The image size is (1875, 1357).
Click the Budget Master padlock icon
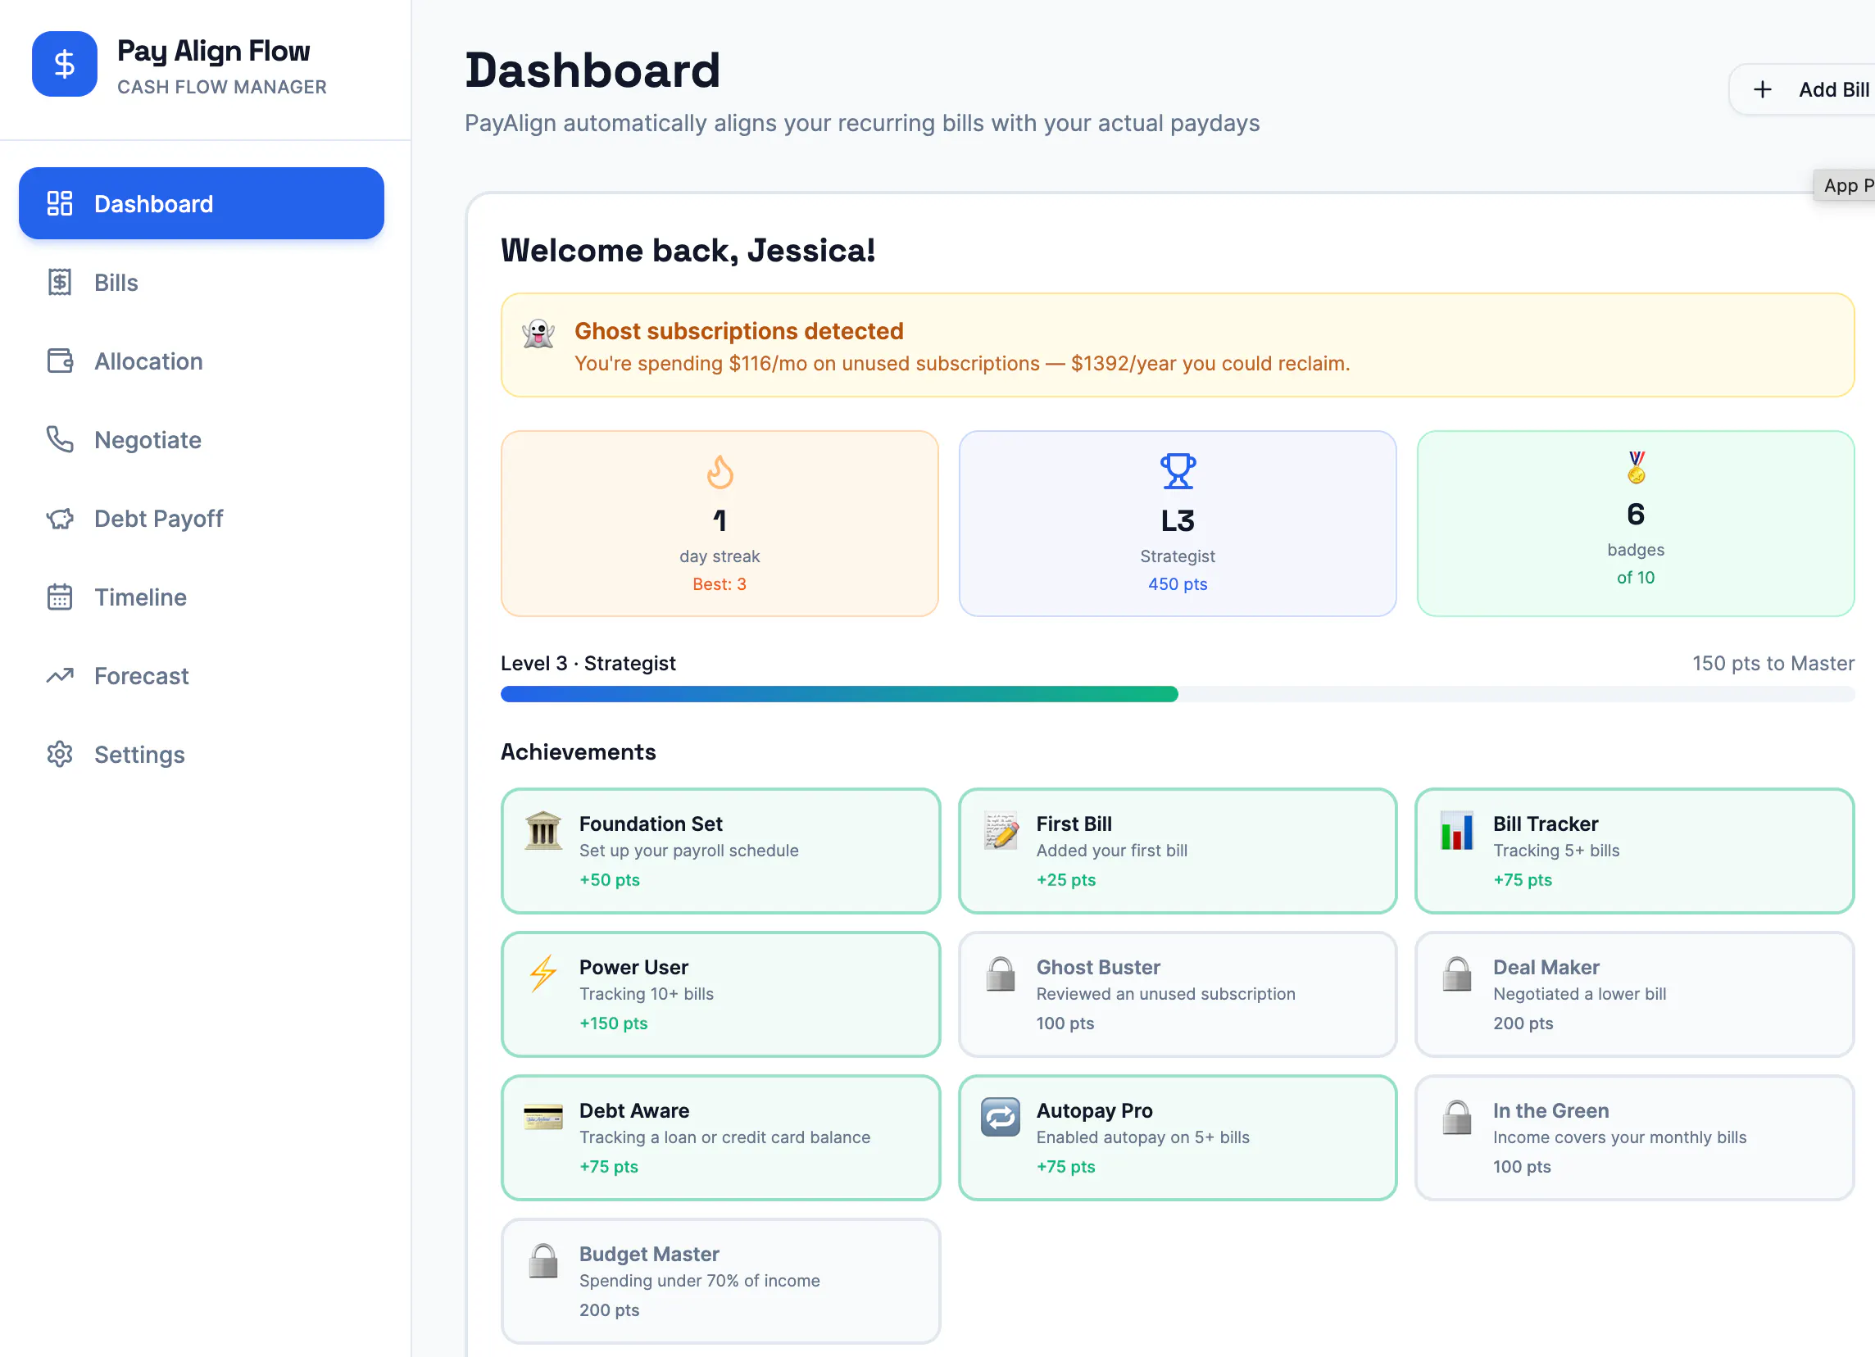pos(543,1261)
